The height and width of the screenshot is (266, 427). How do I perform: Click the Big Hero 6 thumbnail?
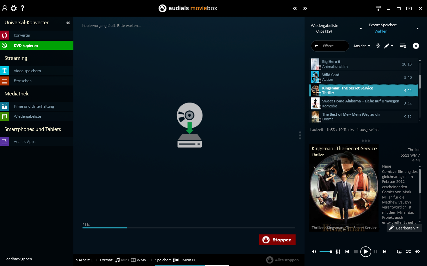coord(316,64)
